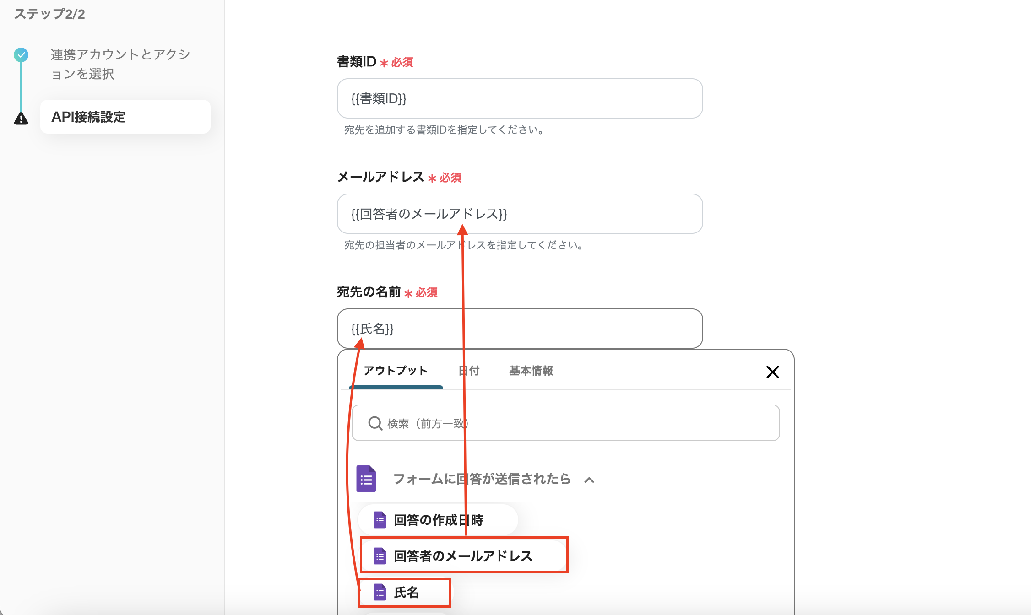Viewport: 1031px width, 615px height.
Task: Click the form icon next to 回答者のメールアドレス
Action: pos(380,556)
